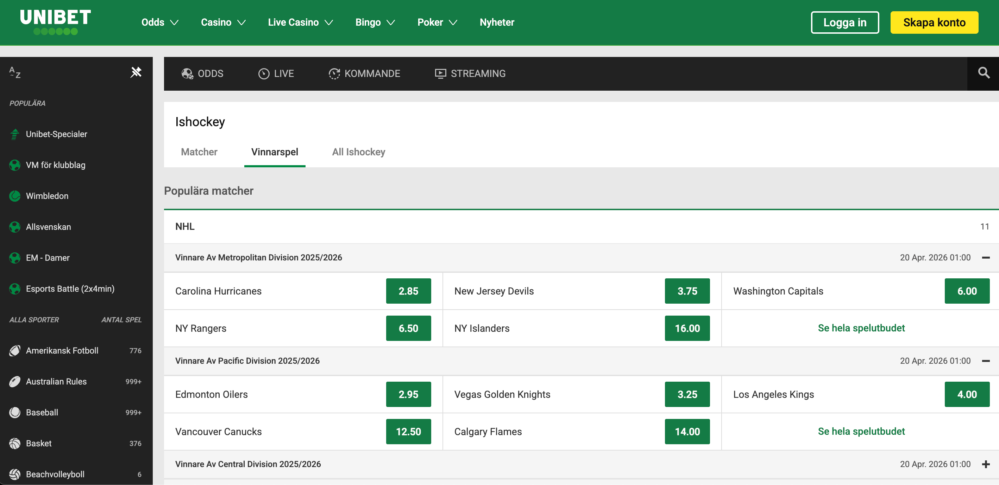This screenshot has width=999, height=485.
Task: Collapse the NHL group header
Action: point(581,227)
